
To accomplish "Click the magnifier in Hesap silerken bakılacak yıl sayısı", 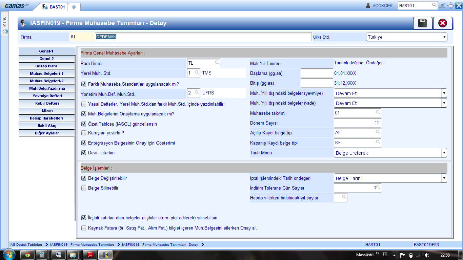I will (344, 197).
